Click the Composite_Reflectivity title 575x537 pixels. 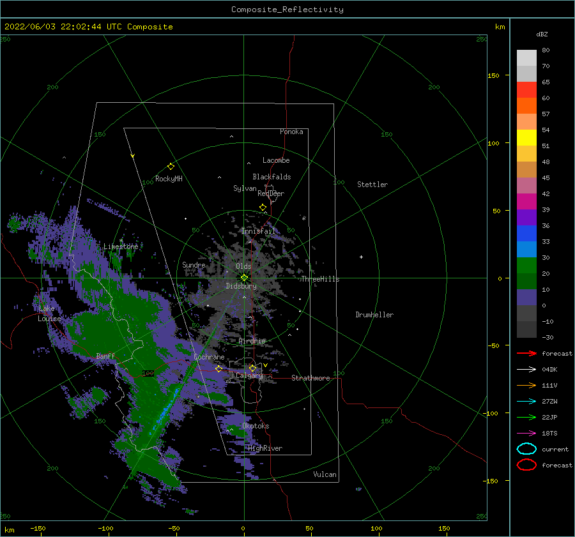(287, 10)
